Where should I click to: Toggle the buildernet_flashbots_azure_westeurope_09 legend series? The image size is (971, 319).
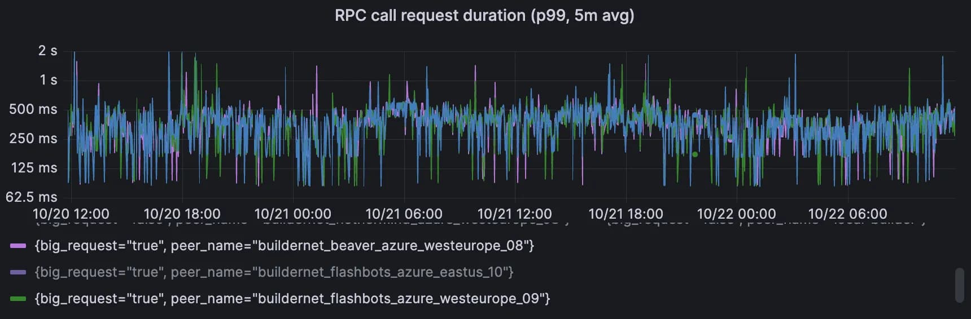coord(292,299)
